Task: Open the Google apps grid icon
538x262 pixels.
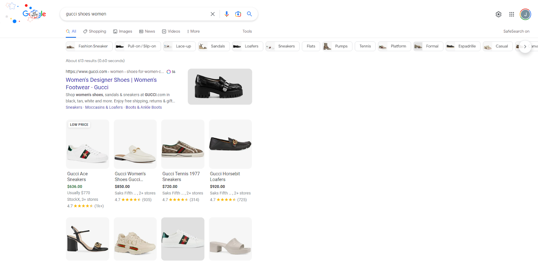Action: (512, 14)
